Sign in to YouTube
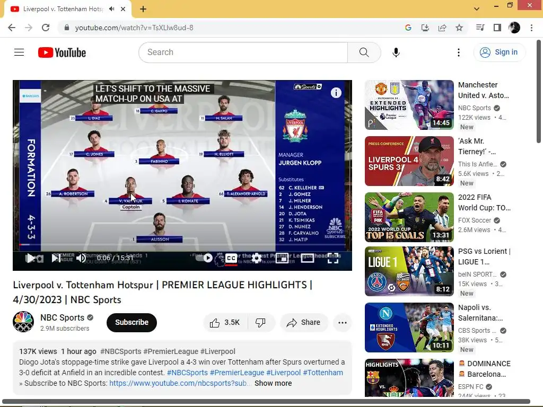 [499, 52]
